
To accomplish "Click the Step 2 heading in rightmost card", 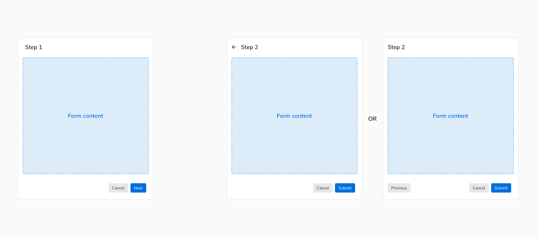I will (x=396, y=47).
